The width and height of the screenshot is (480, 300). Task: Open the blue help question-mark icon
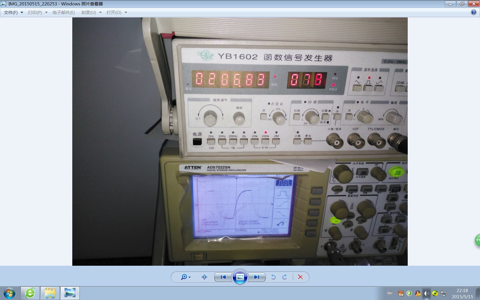click(x=473, y=12)
